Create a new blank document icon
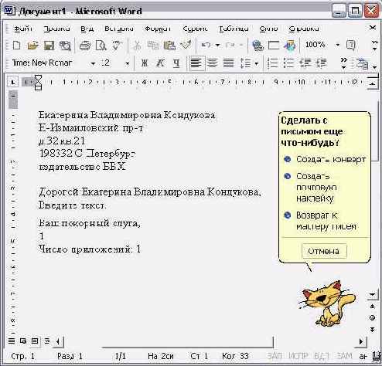The width and height of the screenshot is (382, 366). click(17, 46)
